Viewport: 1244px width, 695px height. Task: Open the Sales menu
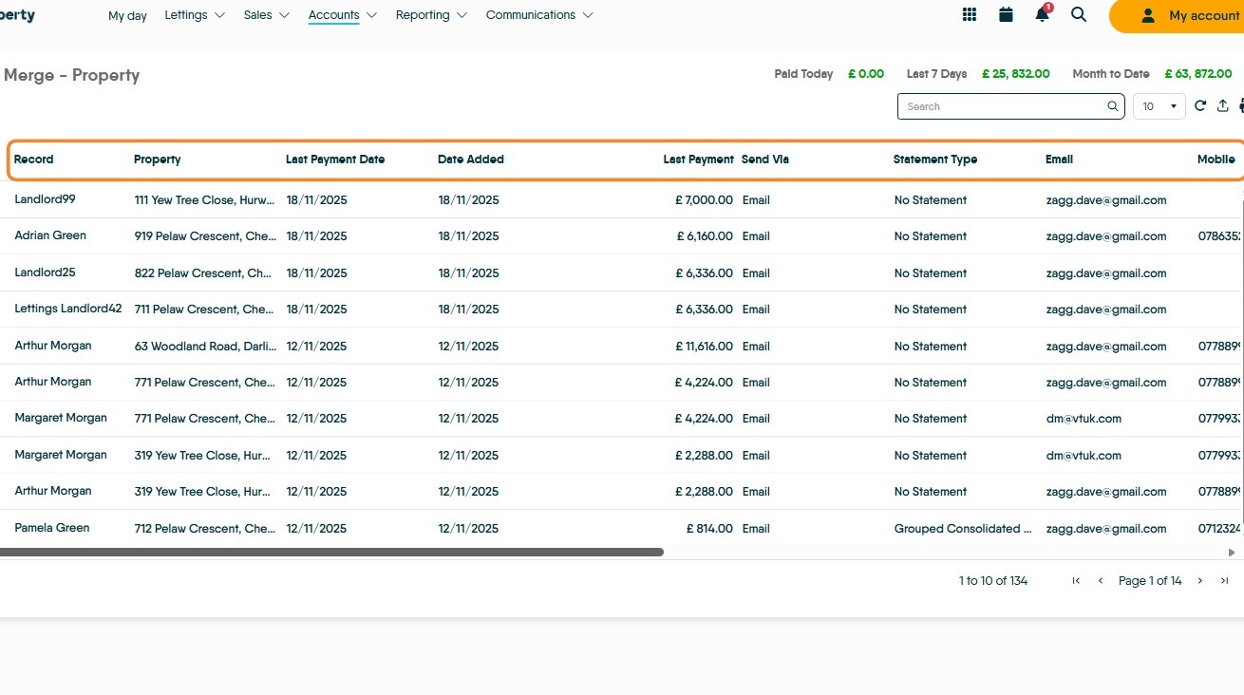pos(266,15)
